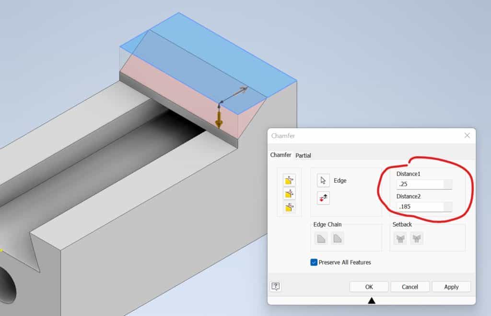Switch to the Chamfer tab
This screenshot has height=316, width=491.
281,155
